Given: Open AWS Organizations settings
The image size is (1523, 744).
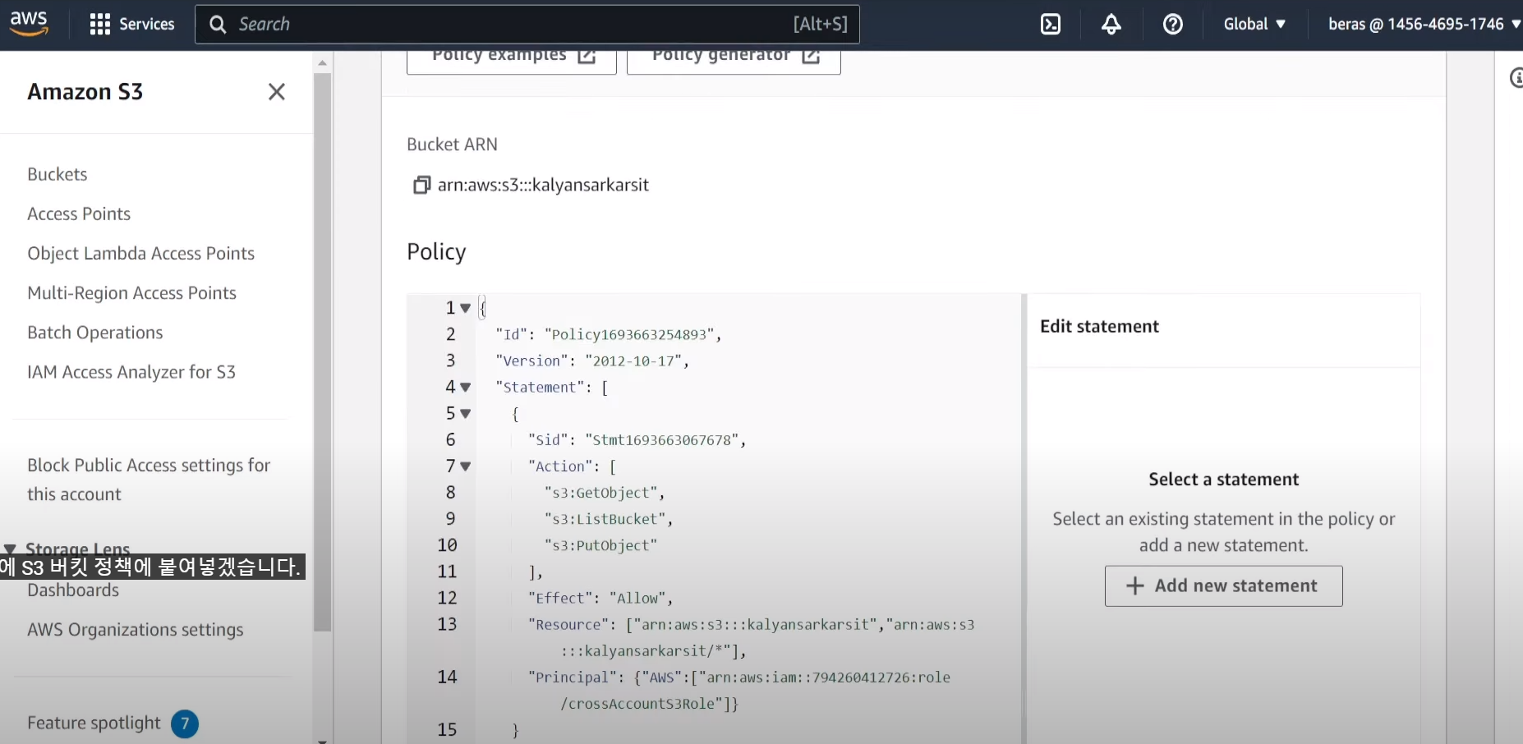Looking at the screenshot, I should (136, 630).
